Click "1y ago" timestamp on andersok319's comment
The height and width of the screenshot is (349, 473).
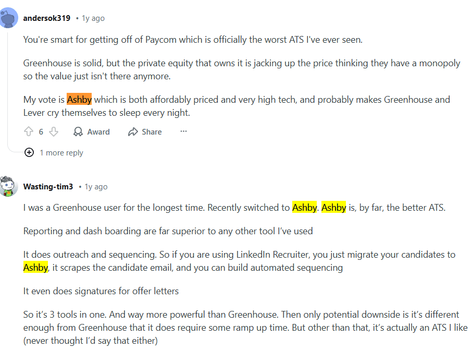click(x=93, y=18)
